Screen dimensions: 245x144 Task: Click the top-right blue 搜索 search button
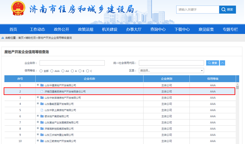click(228, 10)
